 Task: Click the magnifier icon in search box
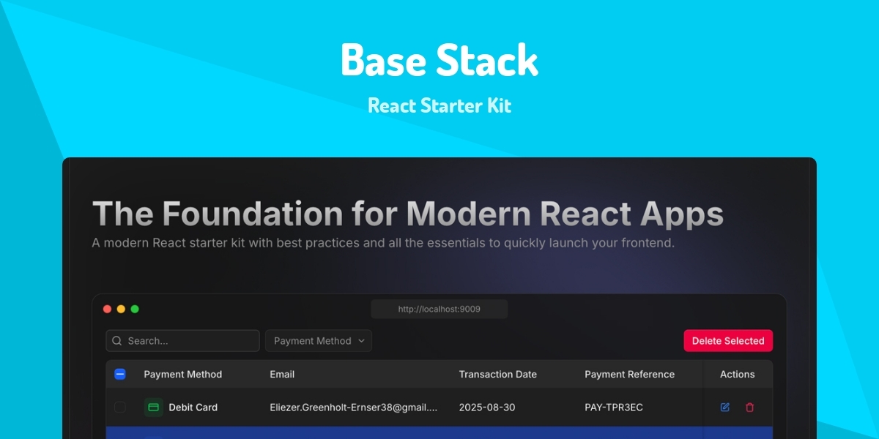coord(117,341)
